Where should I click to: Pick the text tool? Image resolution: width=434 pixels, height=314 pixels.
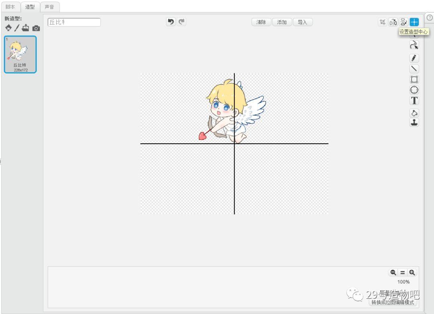[x=414, y=101]
